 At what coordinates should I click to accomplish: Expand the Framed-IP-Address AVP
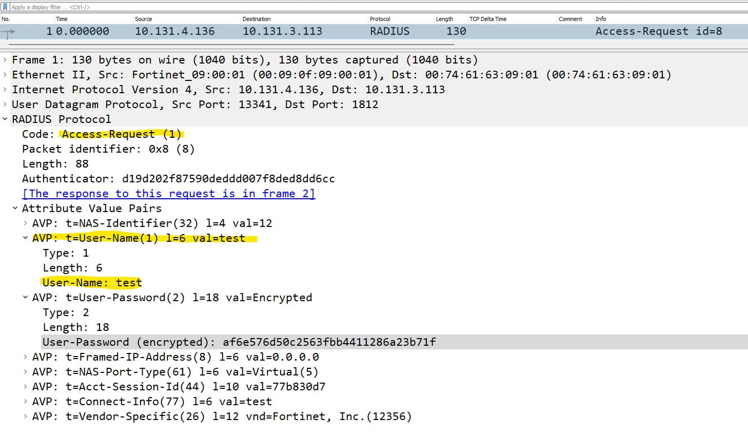click(25, 357)
